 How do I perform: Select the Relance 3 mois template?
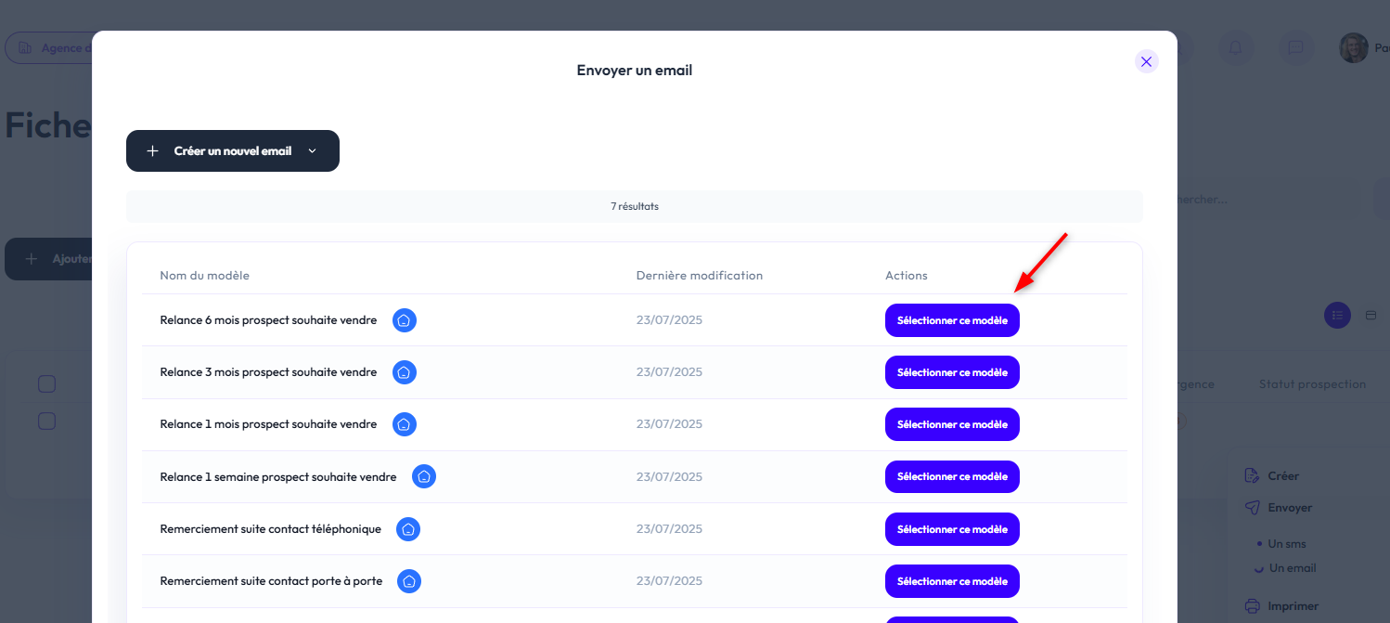click(x=952, y=372)
